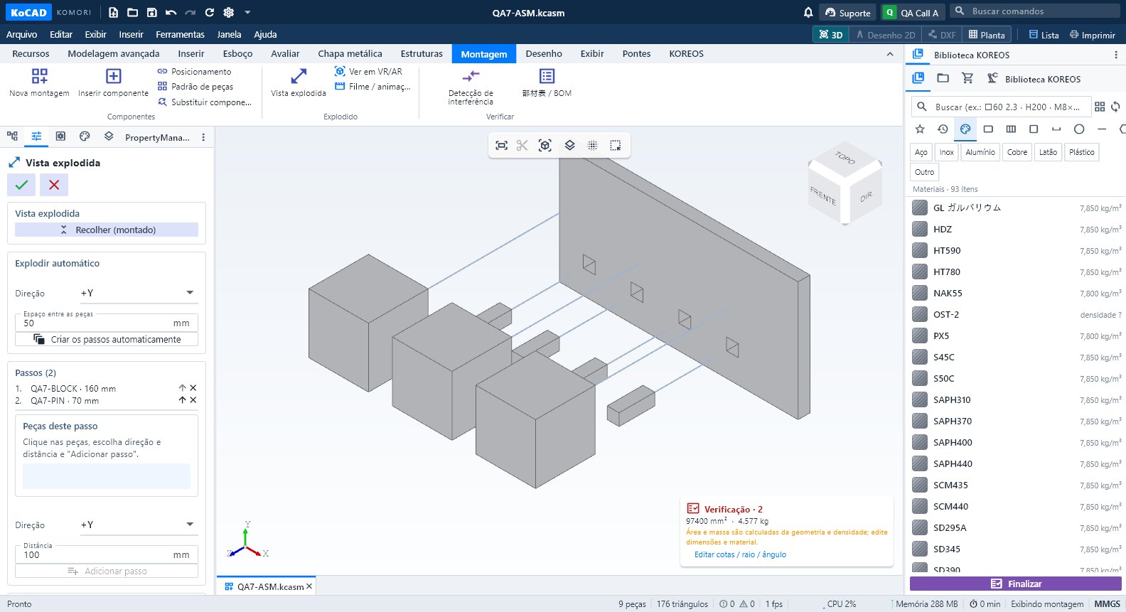Screen dimensions: 1126x612
Task: Click the notification bell icon
Action: point(808,12)
